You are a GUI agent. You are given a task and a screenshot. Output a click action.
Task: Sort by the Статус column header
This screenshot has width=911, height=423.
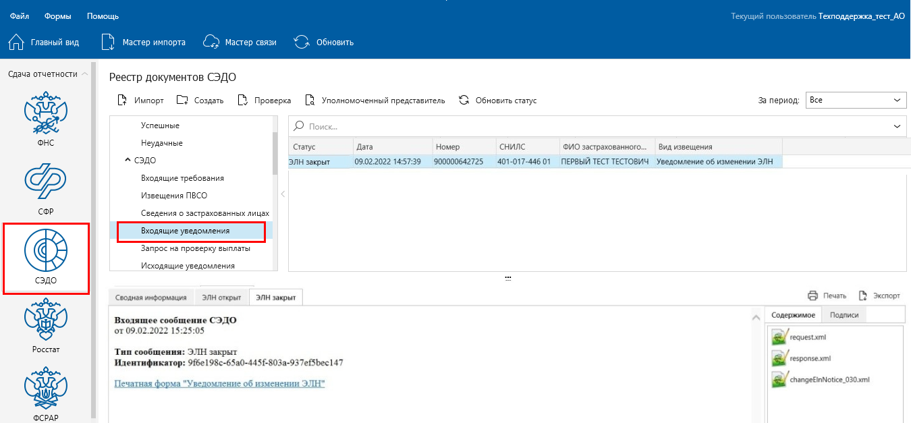click(321, 146)
